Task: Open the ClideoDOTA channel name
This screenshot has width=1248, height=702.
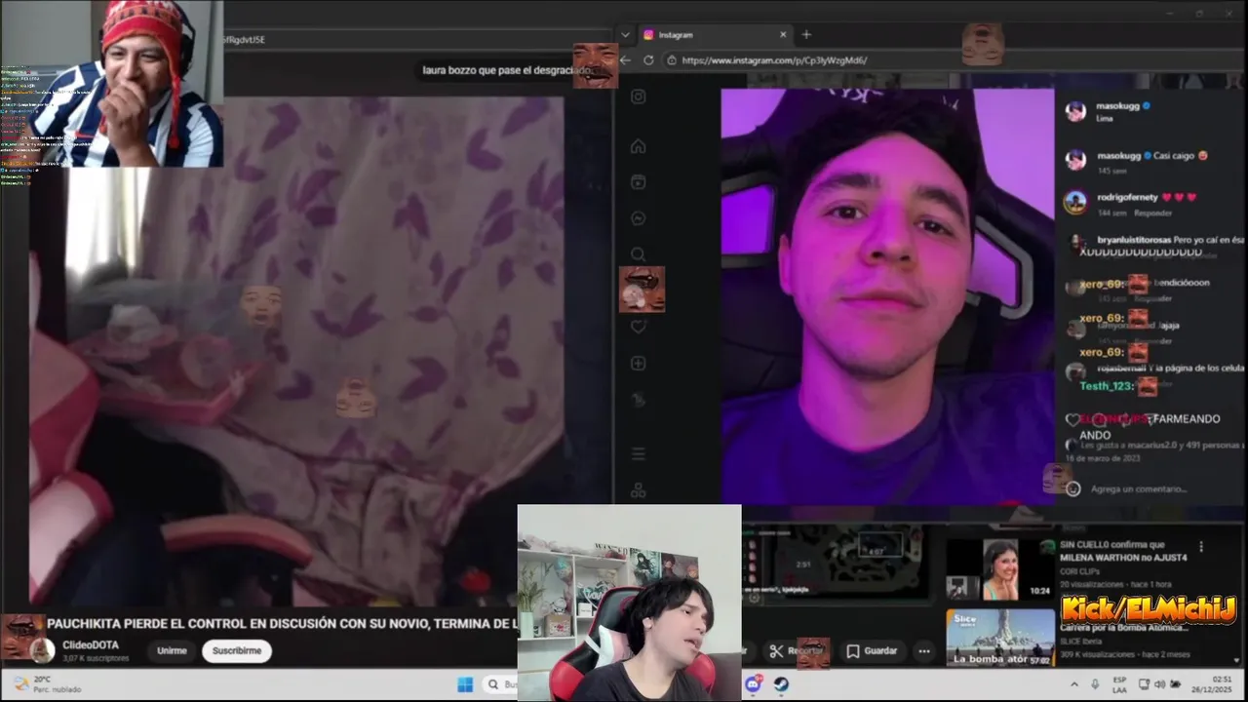Action: (x=91, y=645)
